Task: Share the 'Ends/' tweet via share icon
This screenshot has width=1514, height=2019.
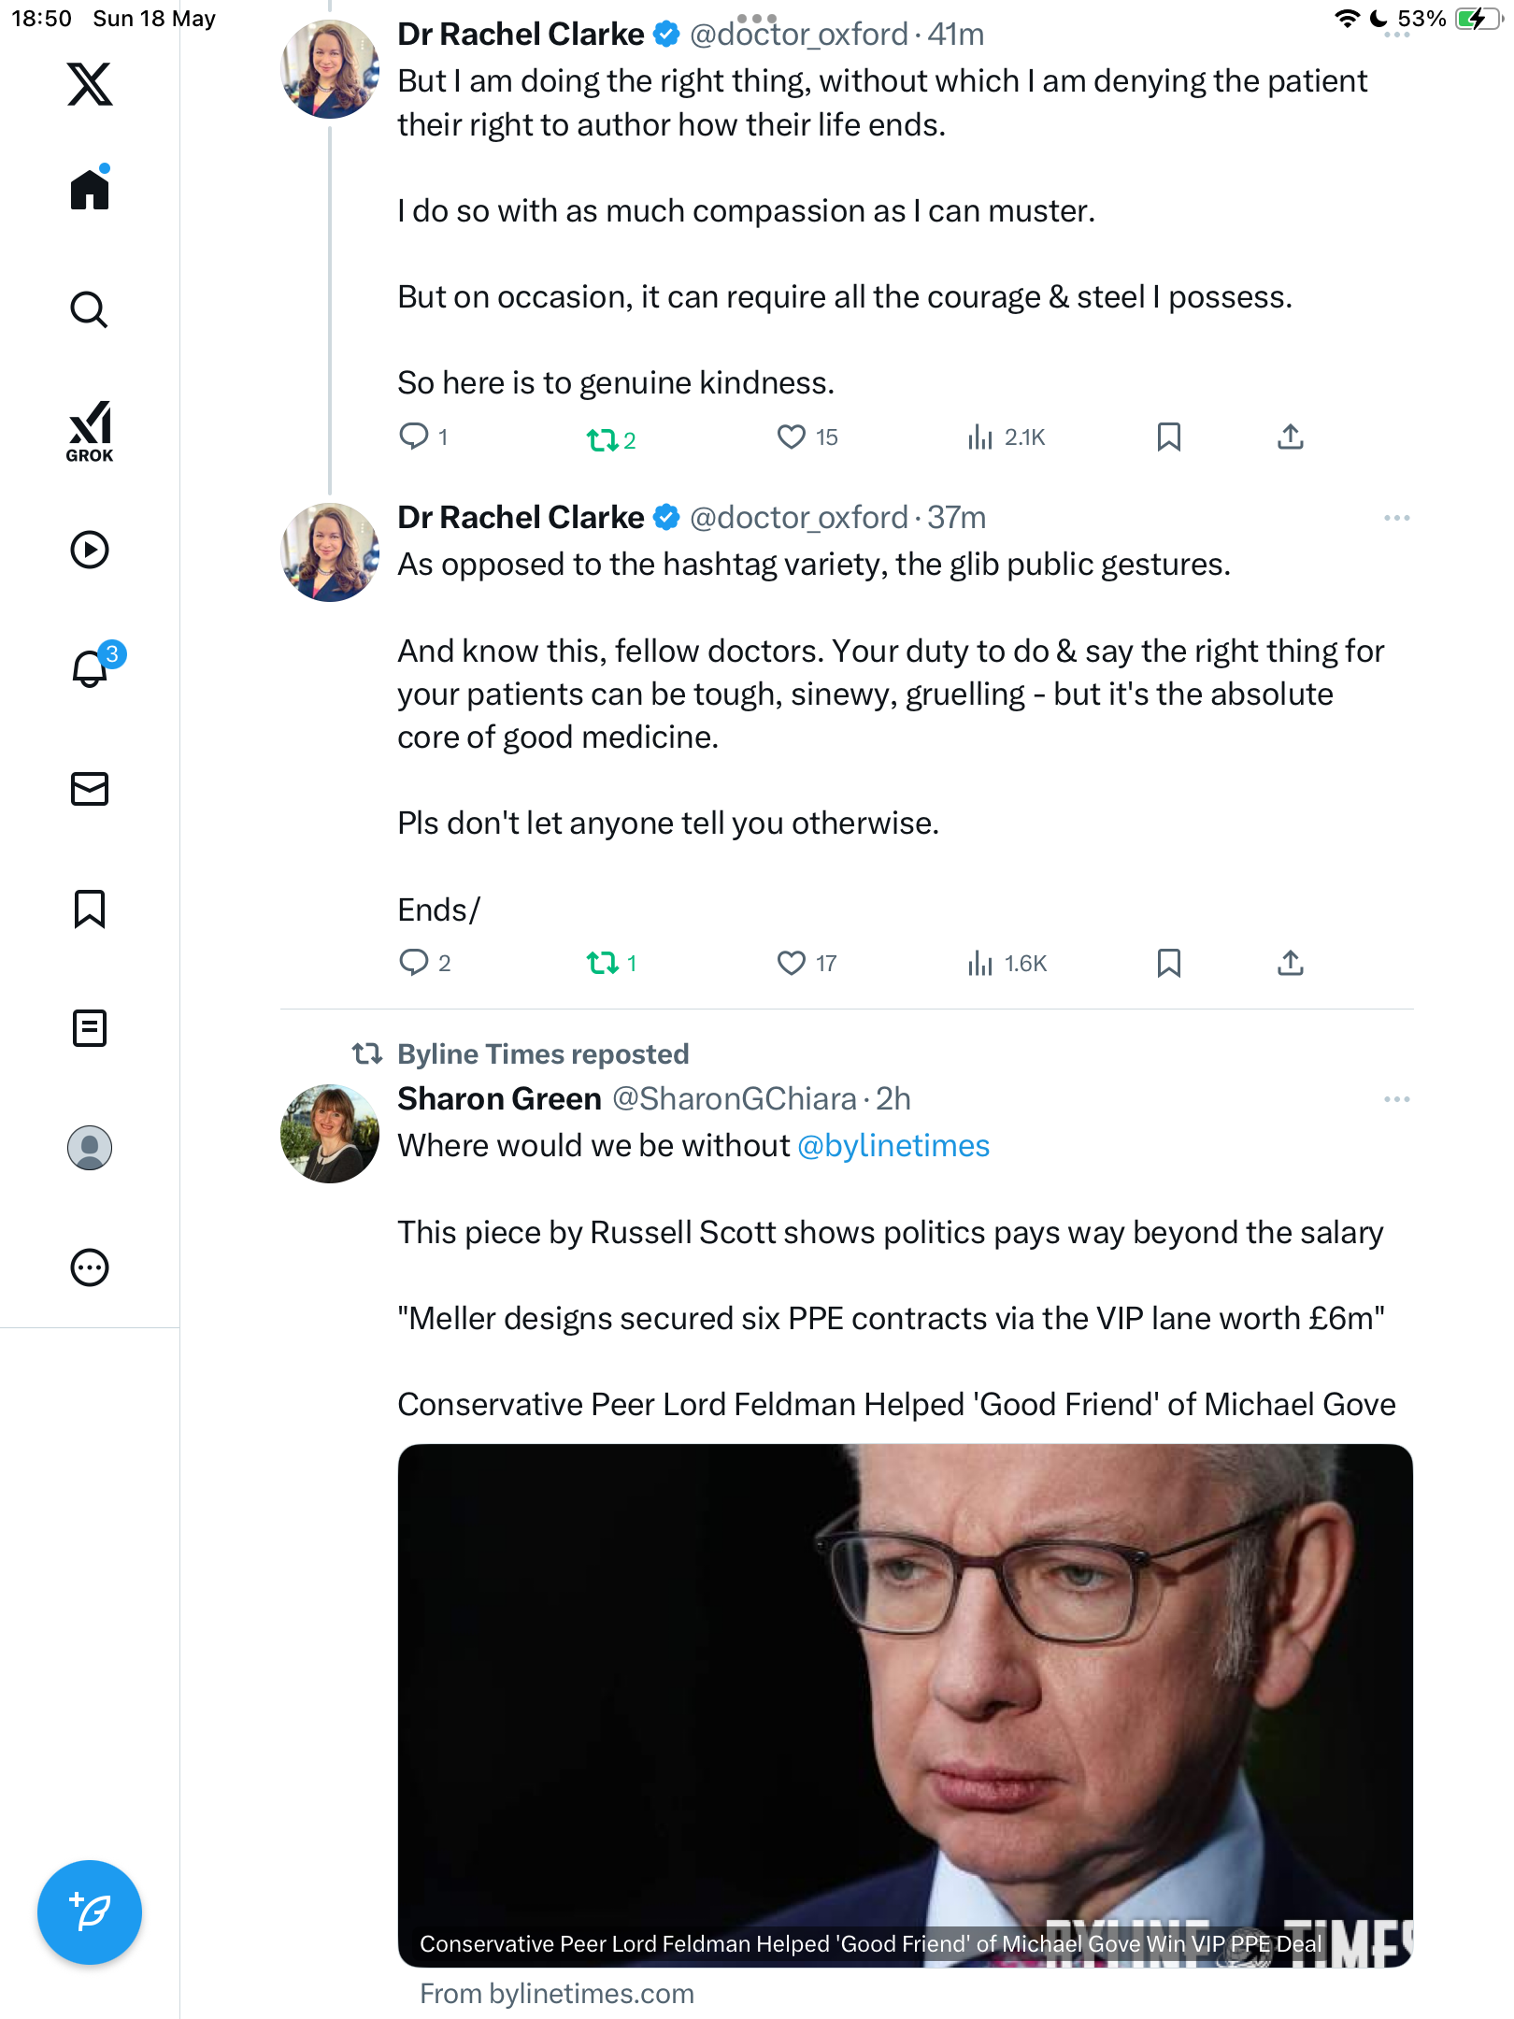Action: 1291,963
